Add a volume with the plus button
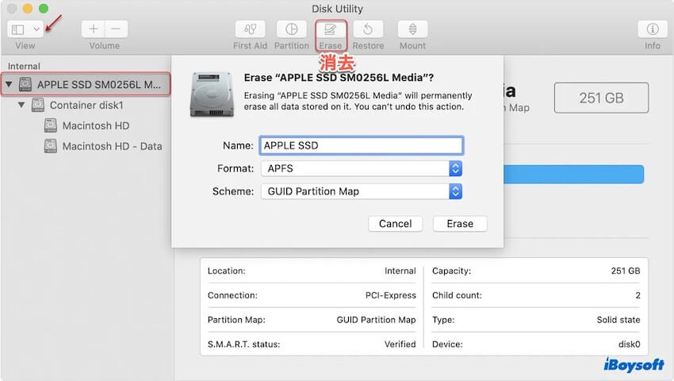This screenshot has width=674, height=381. 93,29
